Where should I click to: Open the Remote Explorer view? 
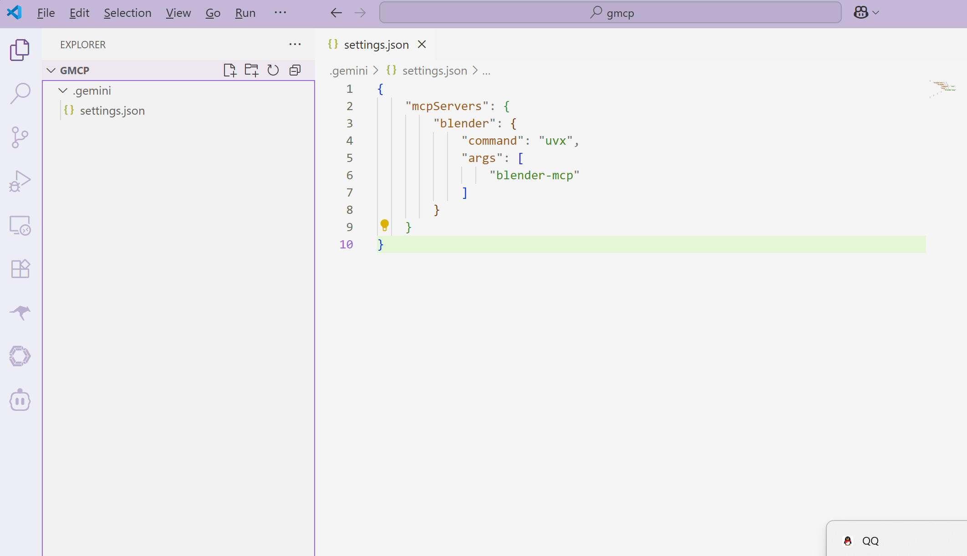pos(20,225)
